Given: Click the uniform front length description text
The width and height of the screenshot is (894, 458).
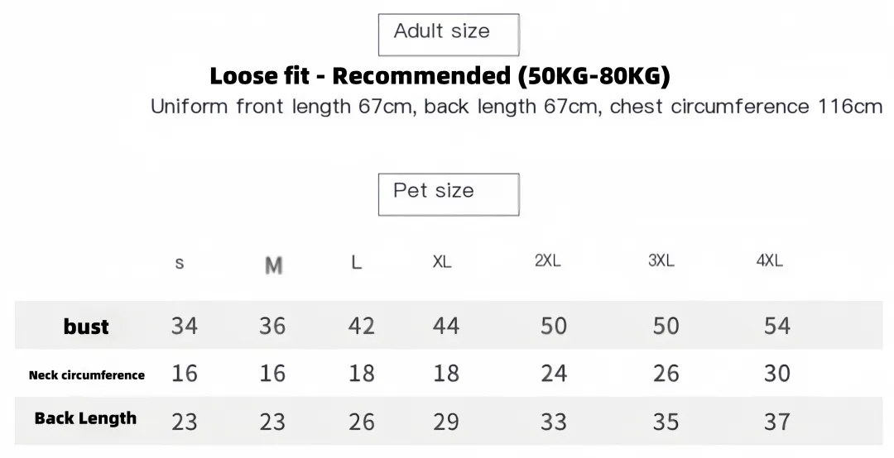Looking at the screenshot, I should point(517,107).
